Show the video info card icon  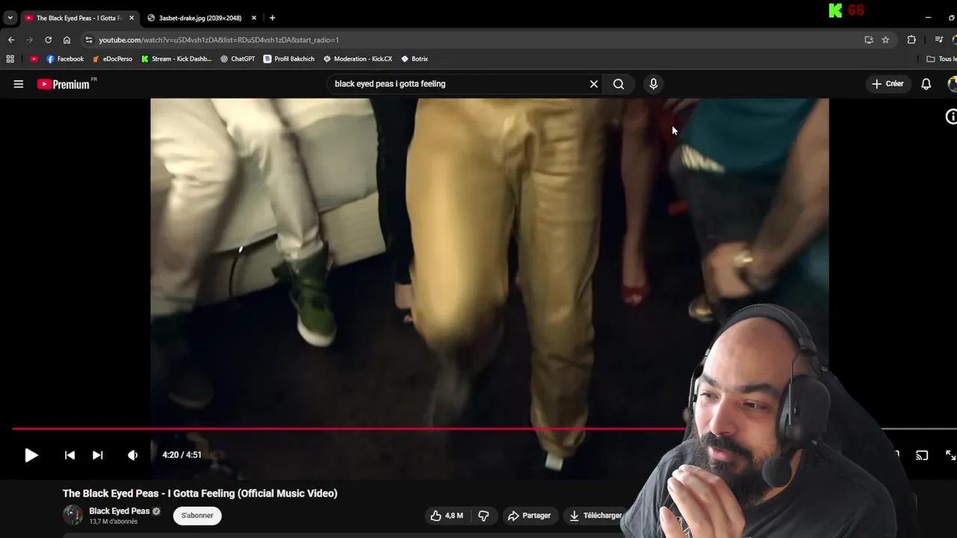point(951,117)
